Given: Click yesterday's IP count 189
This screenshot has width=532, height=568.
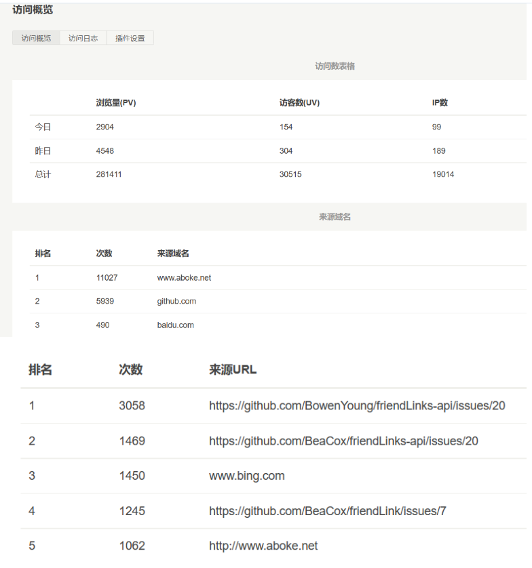Looking at the screenshot, I should (439, 150).
